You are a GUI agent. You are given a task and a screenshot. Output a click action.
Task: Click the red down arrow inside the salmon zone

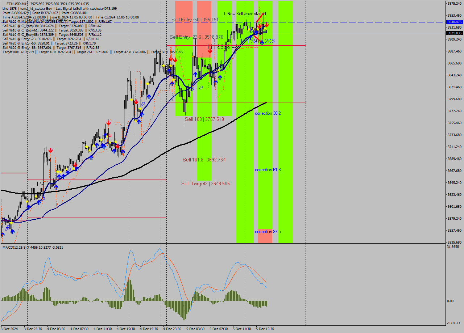pyautogui.click(x=210, y=51)
